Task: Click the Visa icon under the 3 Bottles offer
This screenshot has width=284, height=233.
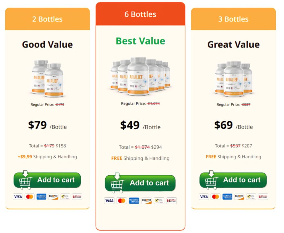Action: [x=204, y=197]
